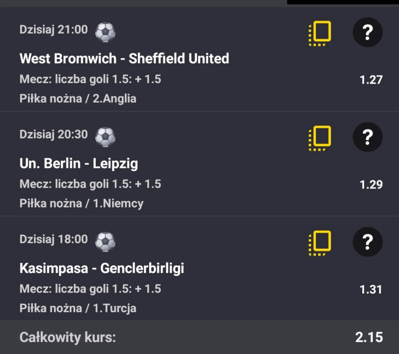Click the Piłka nożna / 1.Turcja league label
This screenshot has width=399, height=354.
(78, 308)
